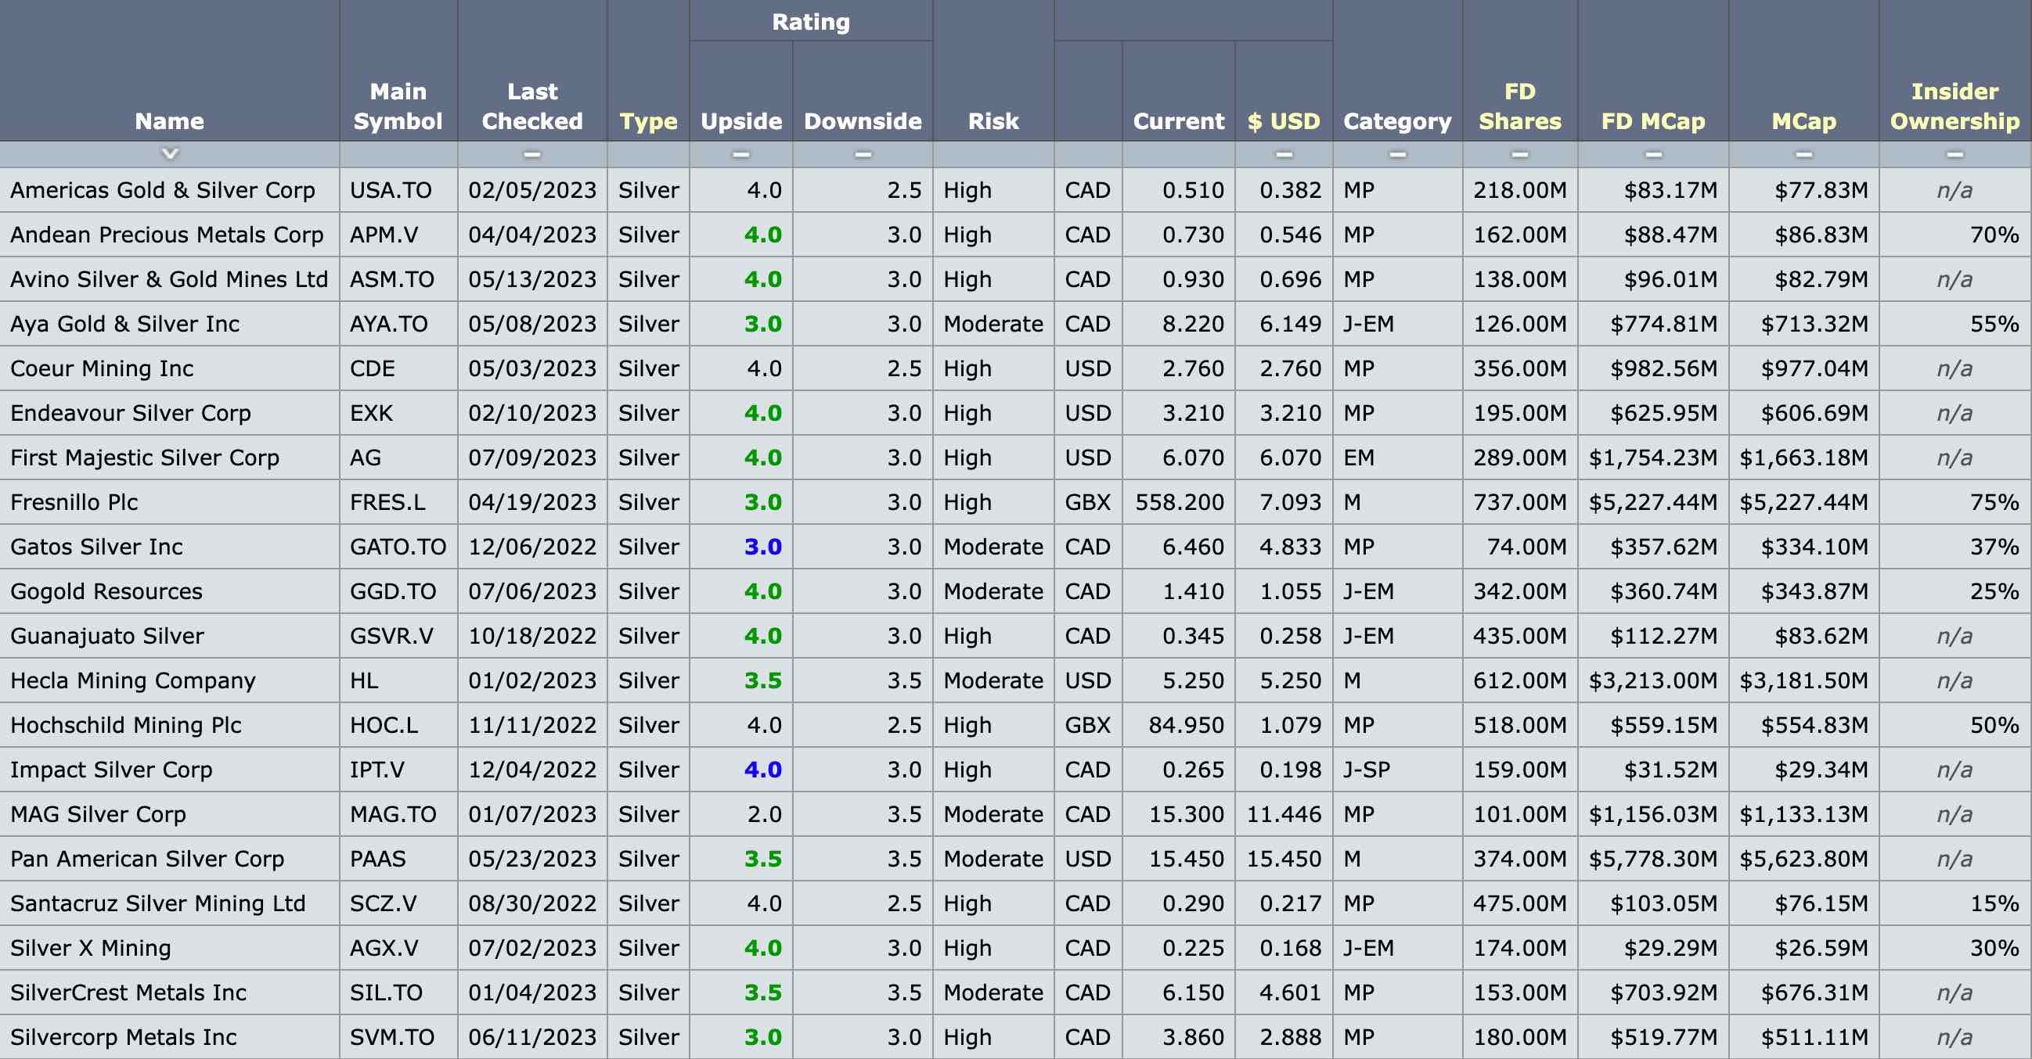Click sort dash under Category column
The width and height of the screenshot is (2032, 1059).
point(1397,154)
